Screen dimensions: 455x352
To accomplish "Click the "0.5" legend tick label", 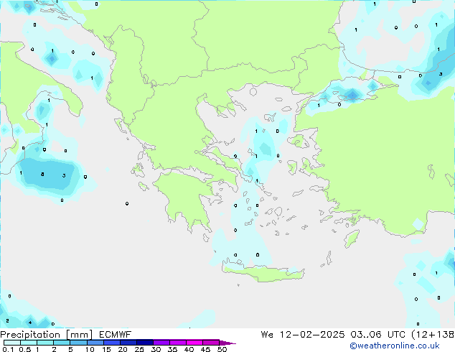I will pyautogui.click(x=25, y=349).
